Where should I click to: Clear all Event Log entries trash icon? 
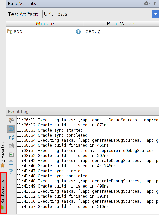(11, 163)
